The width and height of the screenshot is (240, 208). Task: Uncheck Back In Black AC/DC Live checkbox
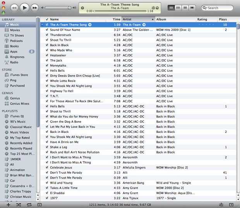47,45
